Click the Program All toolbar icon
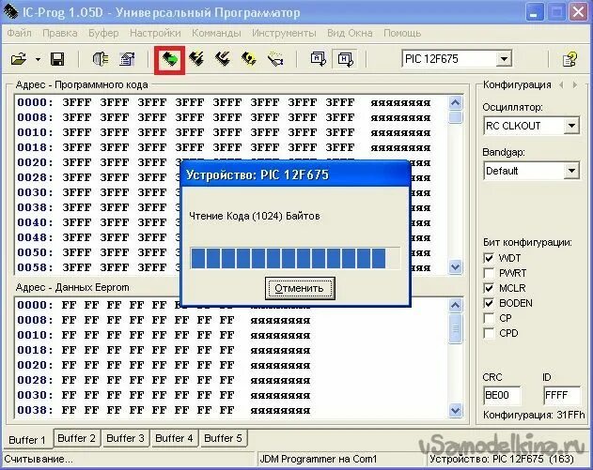This screenshot has width=593, height=470. click(x=196, y=59)
